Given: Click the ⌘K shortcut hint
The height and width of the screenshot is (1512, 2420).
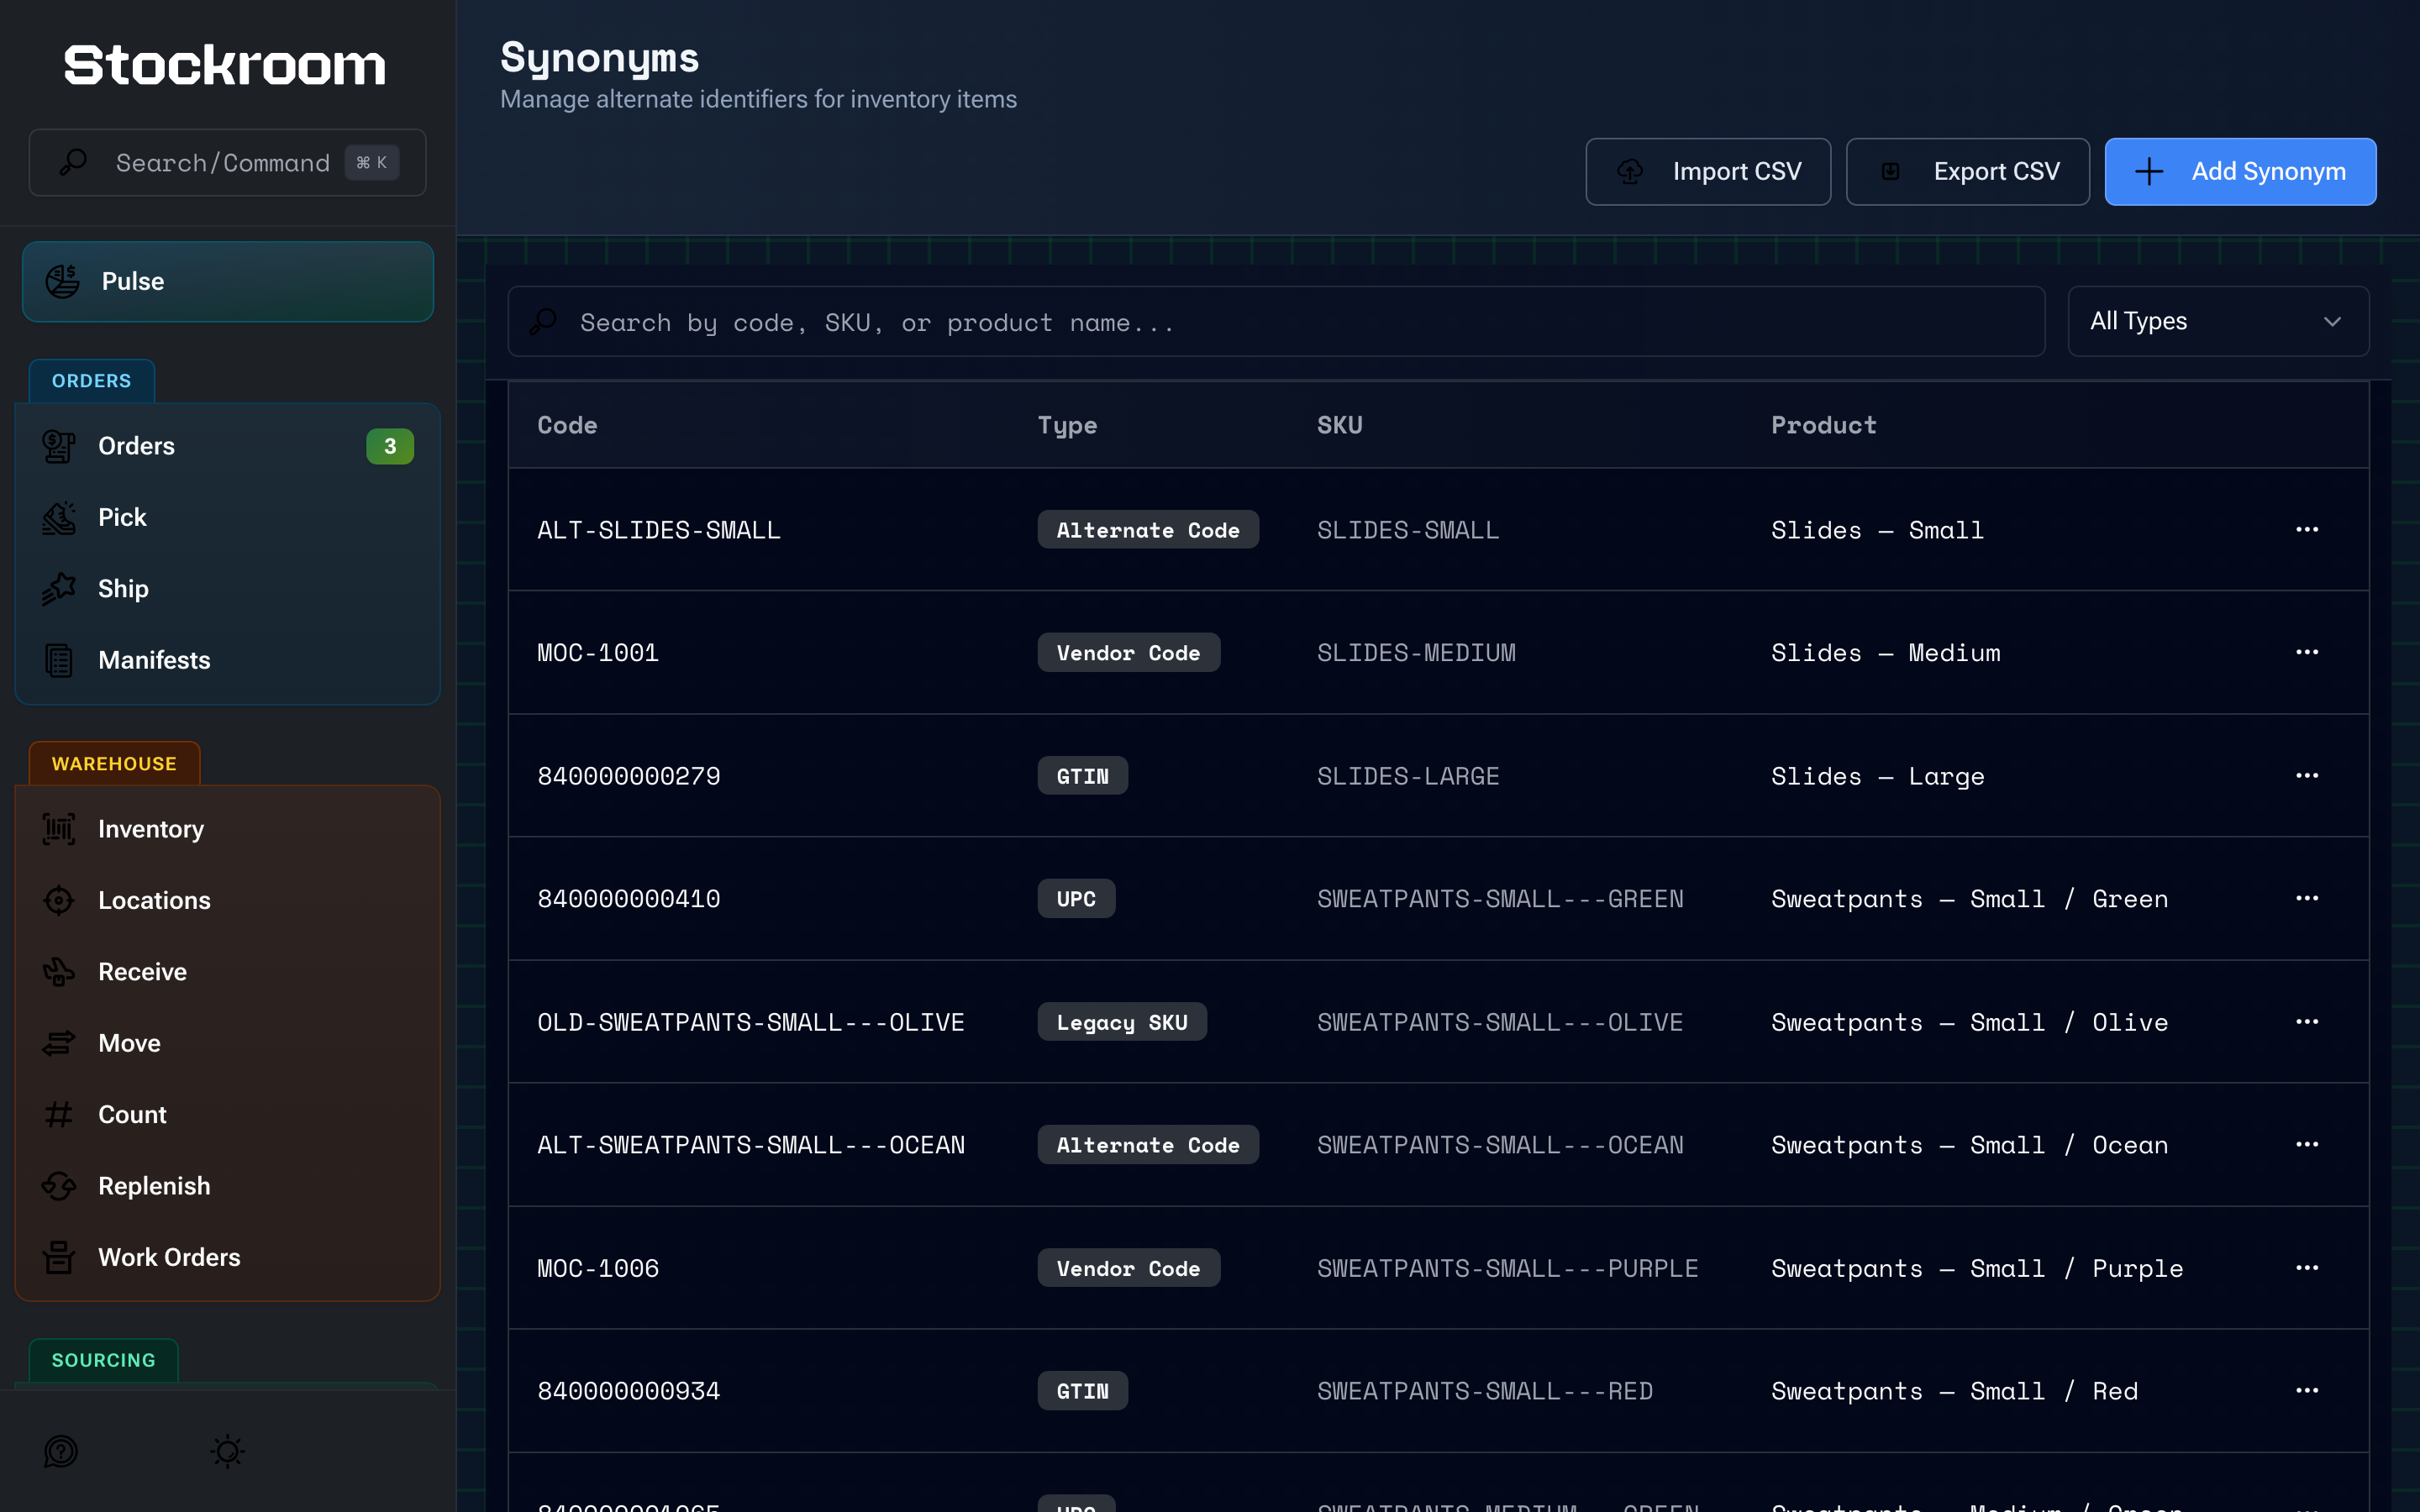Looking at the screenshot, I should (372, 162).
